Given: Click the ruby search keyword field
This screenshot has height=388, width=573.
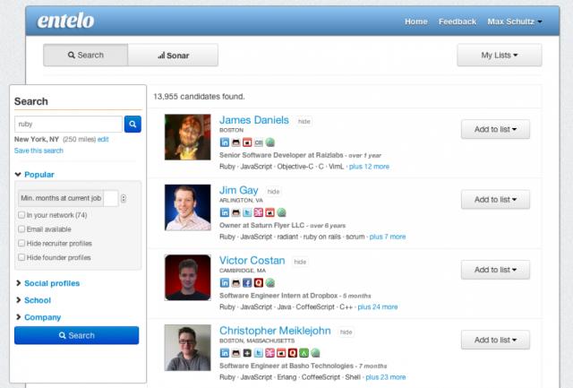Looking at the screenshot, I should click(x=68, y=124).
